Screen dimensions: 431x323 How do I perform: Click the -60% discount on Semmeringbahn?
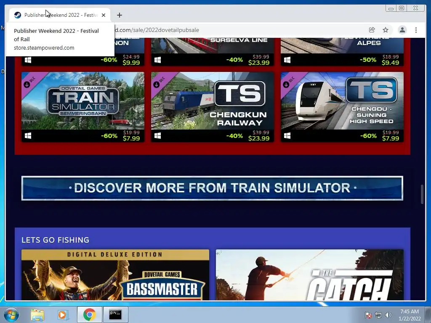point(109,136)
